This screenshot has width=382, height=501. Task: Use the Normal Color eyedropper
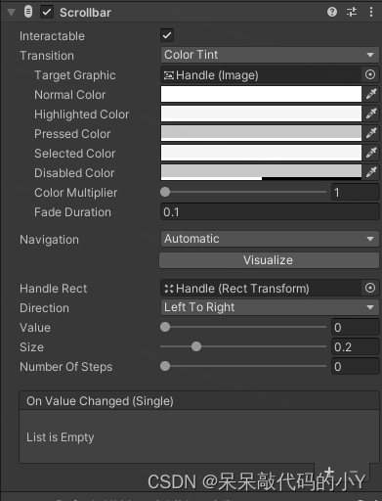[x=371, y=94]
